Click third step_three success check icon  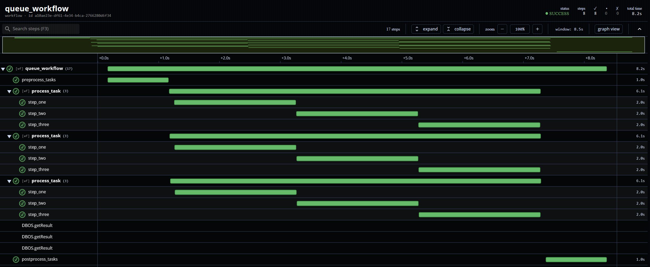click(22, 215)
